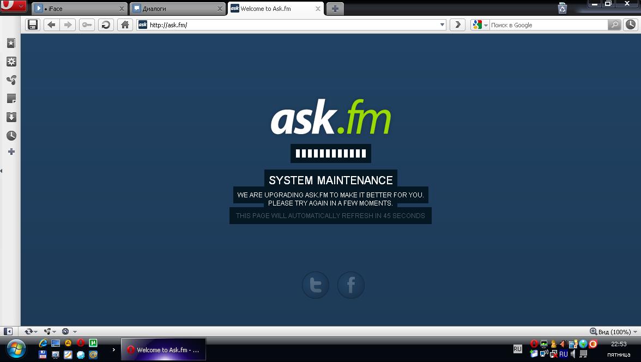Image resolution: width=641 pixels, height=362 pixels.
Task: Click the fast forward arrow button
Action: (457, 25)
